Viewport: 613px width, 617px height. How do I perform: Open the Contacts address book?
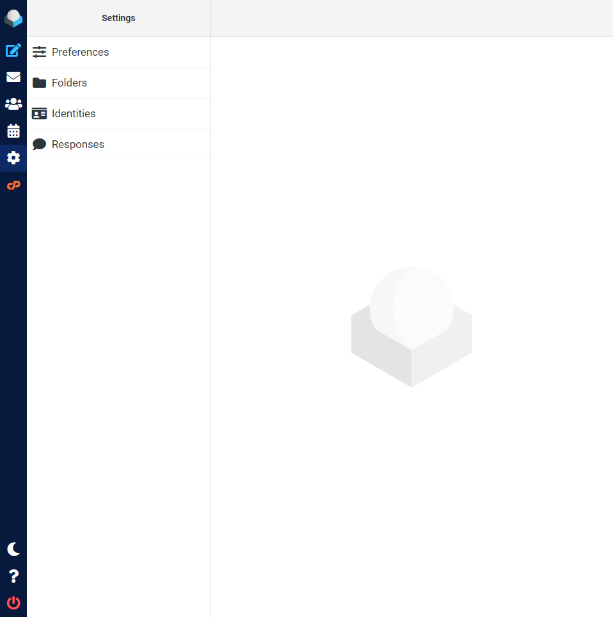coord(13,104)
